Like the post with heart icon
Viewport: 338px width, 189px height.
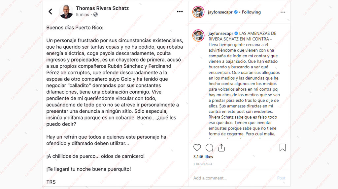click(x=197, y=148)
